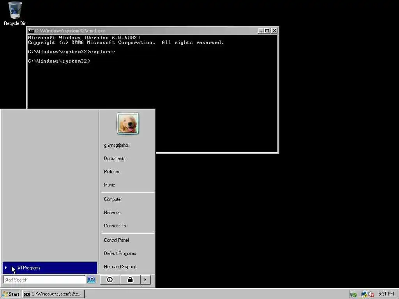Open Documents from Start menu
This screenshot has width=399, height=299.
click(x=115, y=158)
